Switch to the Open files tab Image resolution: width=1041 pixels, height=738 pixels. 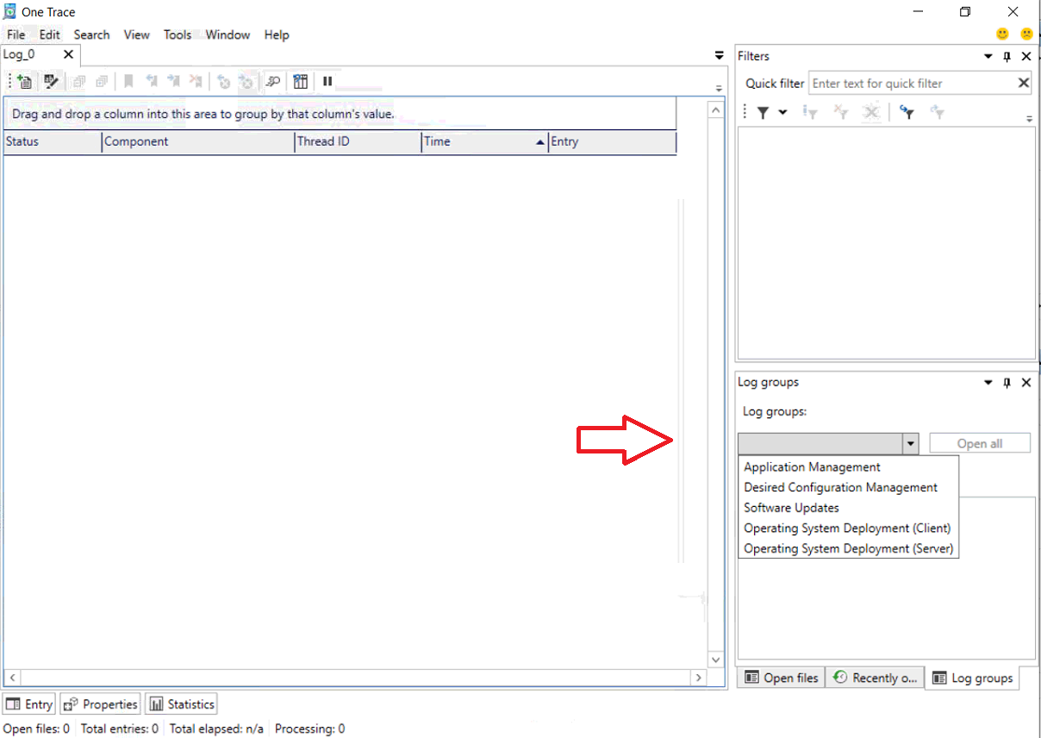pos(782,678)
